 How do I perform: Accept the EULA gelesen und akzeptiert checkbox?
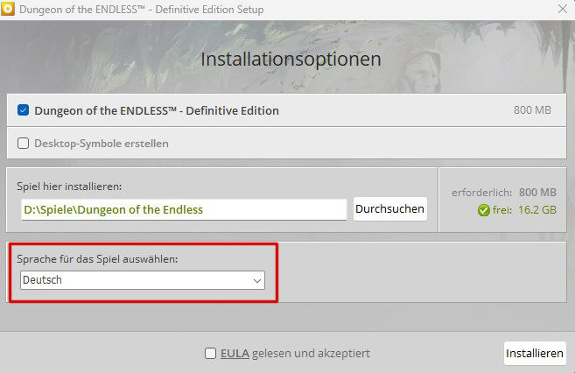point(210,353)
